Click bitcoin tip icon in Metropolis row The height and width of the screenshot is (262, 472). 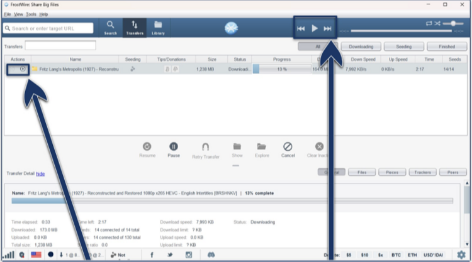coord(167,69)
